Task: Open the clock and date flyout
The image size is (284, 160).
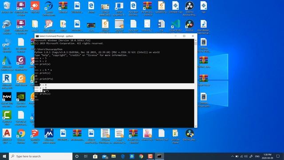Action: (267, 156)
